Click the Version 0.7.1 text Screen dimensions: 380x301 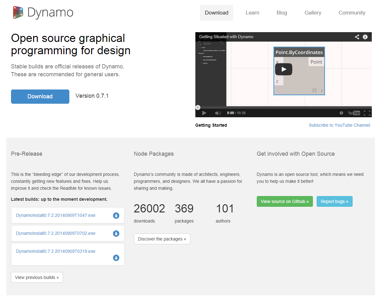pos(92,96)
